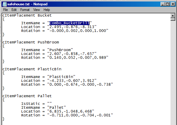
Task: Open the Help menu
Action: tap(47, 10)
